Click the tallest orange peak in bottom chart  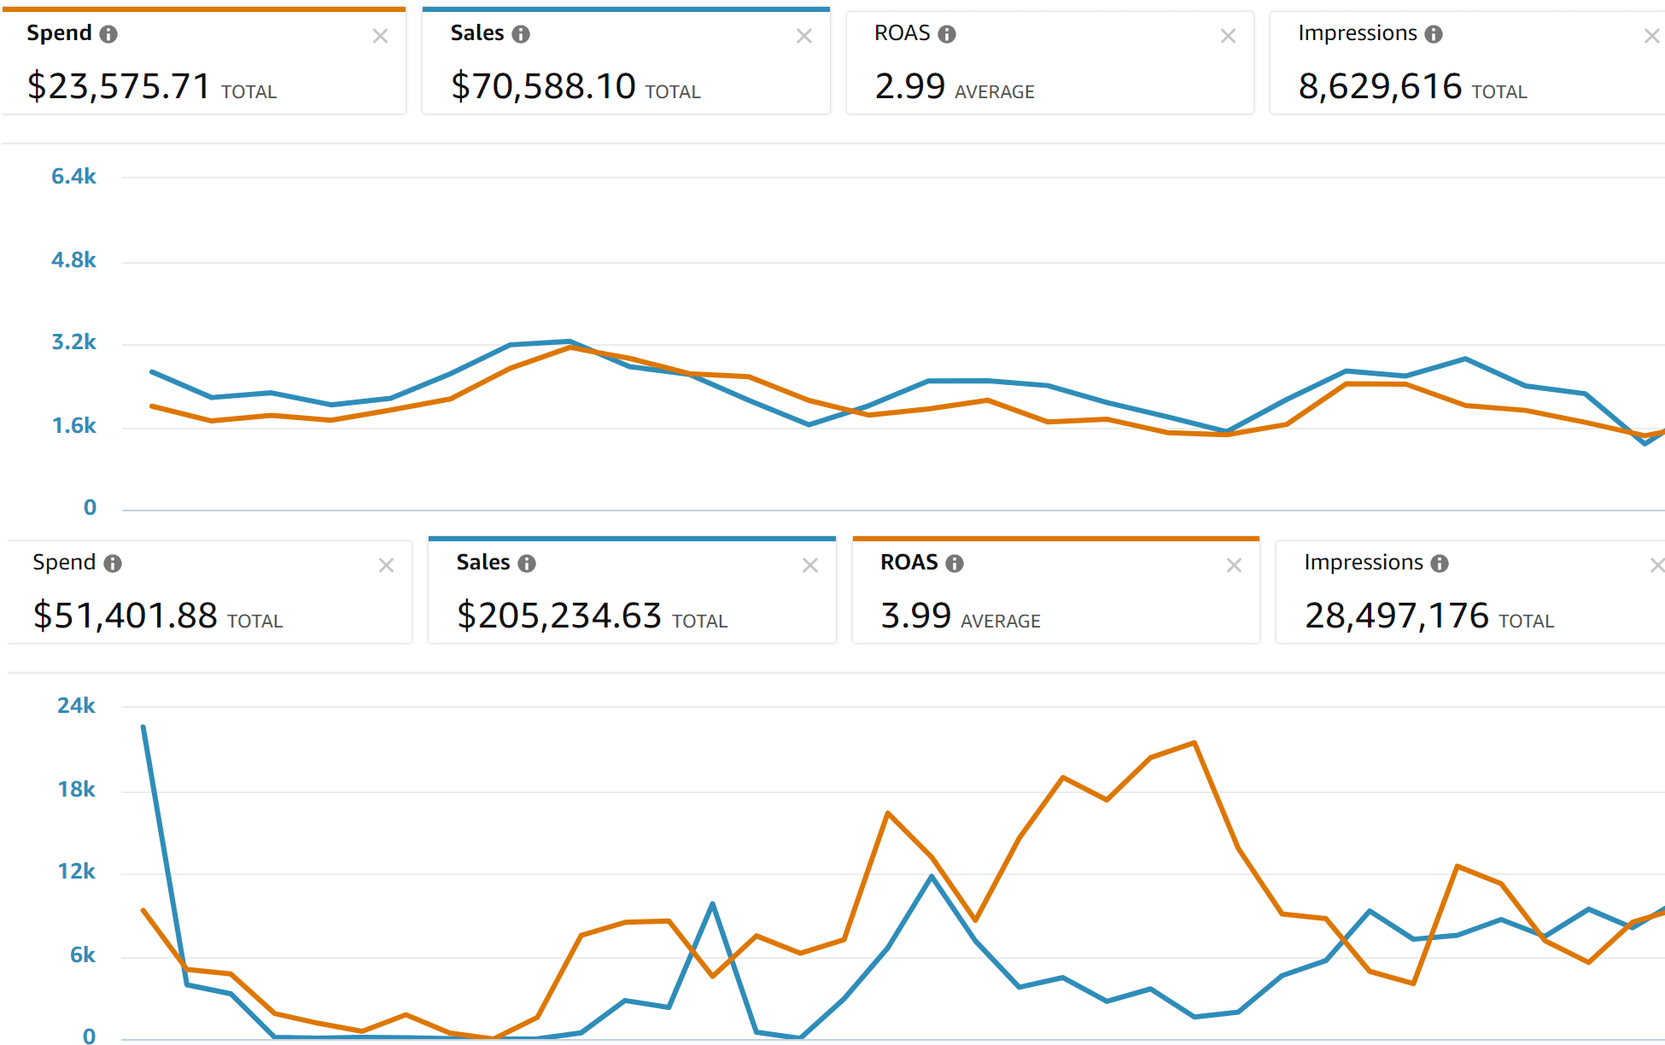coord(1195,741)
